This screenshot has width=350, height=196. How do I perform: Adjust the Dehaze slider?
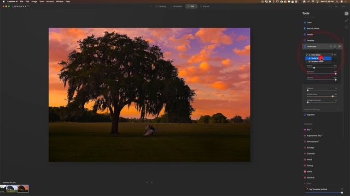click(x=322, y=90)
